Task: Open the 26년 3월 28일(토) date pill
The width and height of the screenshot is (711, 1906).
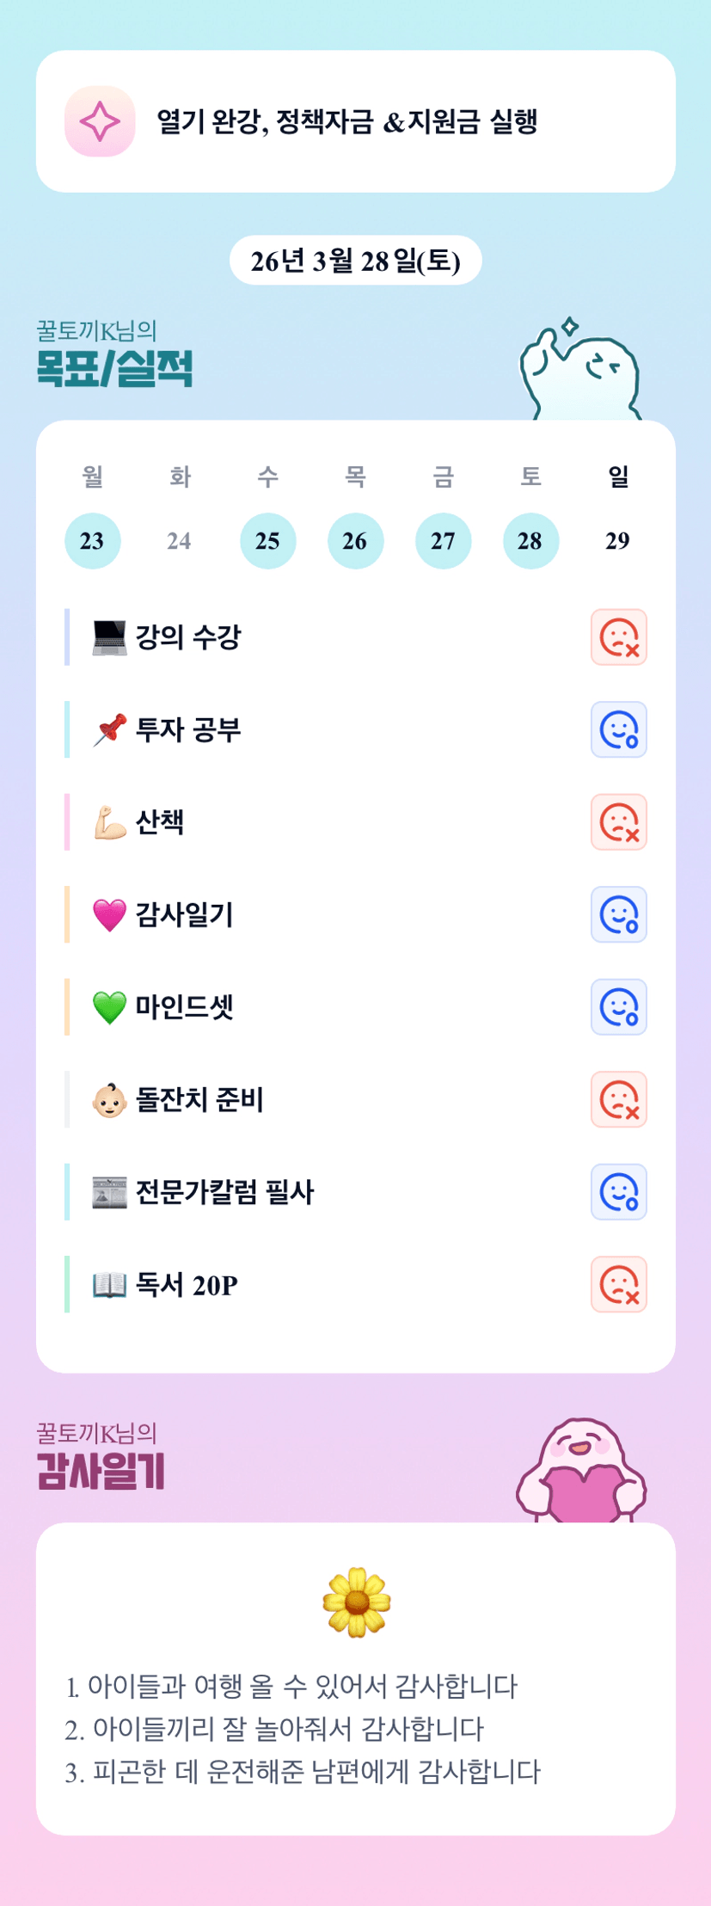Action: (355, 261)
